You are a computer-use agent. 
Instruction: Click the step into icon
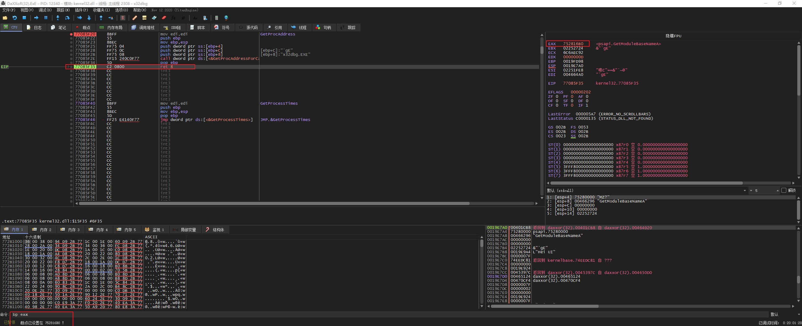58,18
